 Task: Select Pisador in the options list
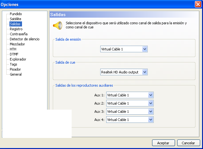pyautogui.click(x=15, y=69)
